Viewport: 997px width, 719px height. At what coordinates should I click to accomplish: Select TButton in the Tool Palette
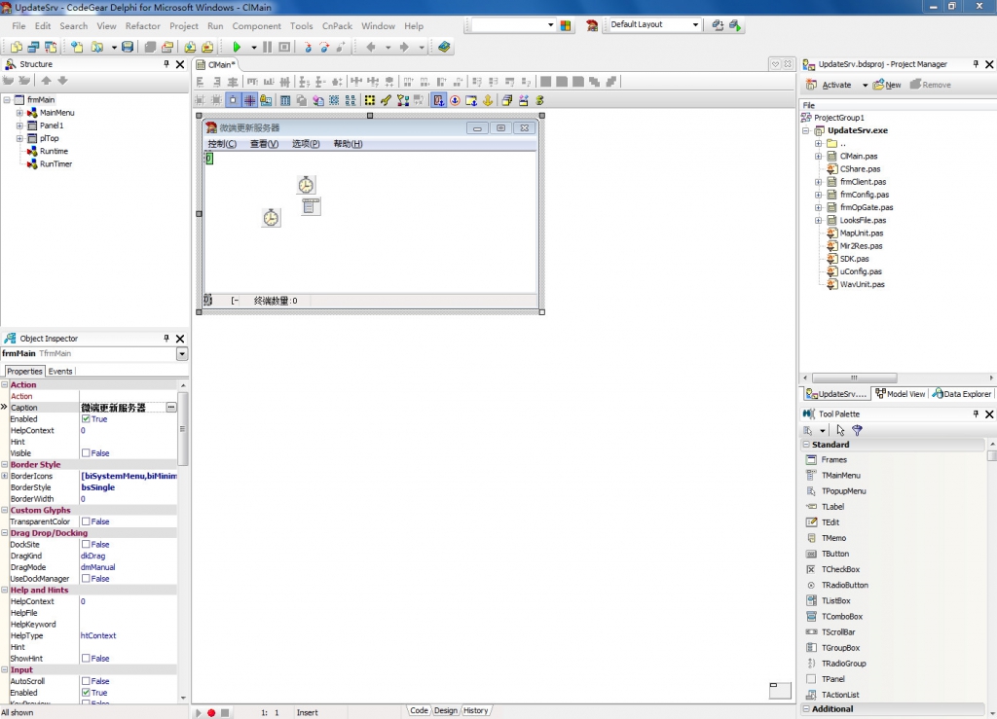click(834, 554)
